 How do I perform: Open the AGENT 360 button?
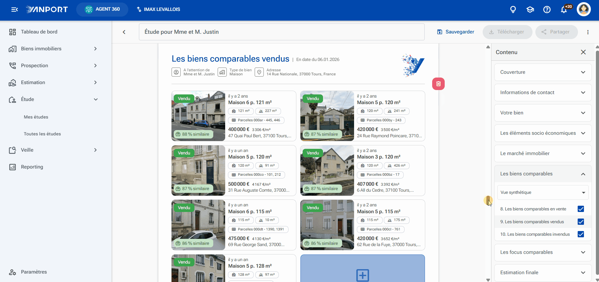click(102, 9)
